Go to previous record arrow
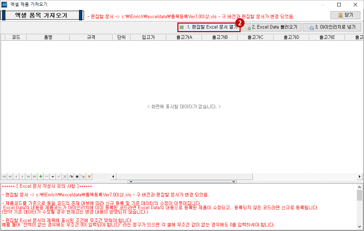Screen dimensions: 364x231 16,176
